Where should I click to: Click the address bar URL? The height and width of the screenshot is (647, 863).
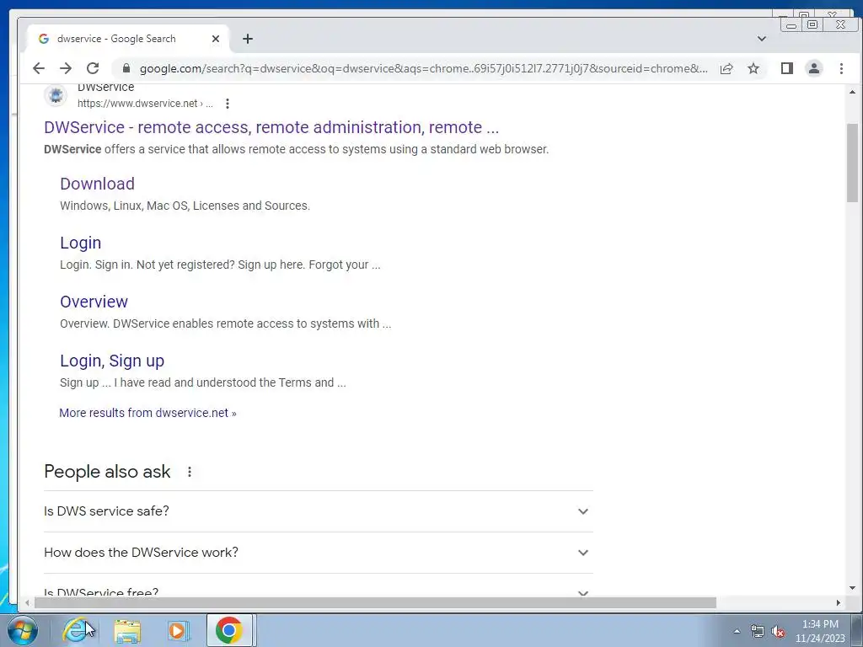pos(423,68)
